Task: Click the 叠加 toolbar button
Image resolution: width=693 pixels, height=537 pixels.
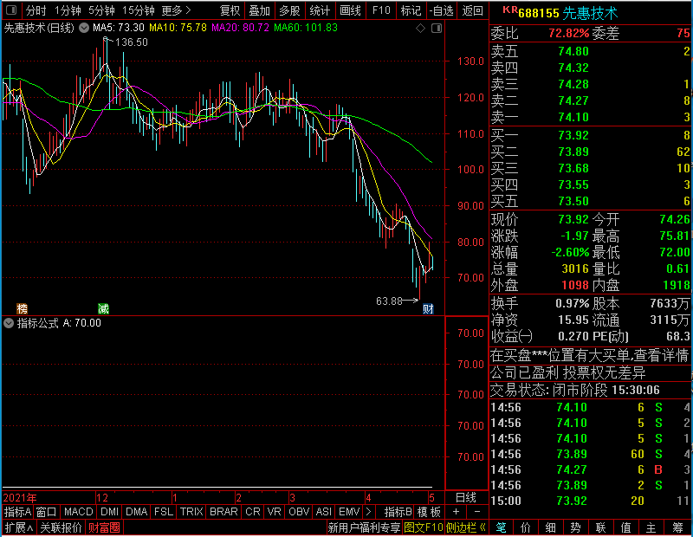Action: [259, 10]
